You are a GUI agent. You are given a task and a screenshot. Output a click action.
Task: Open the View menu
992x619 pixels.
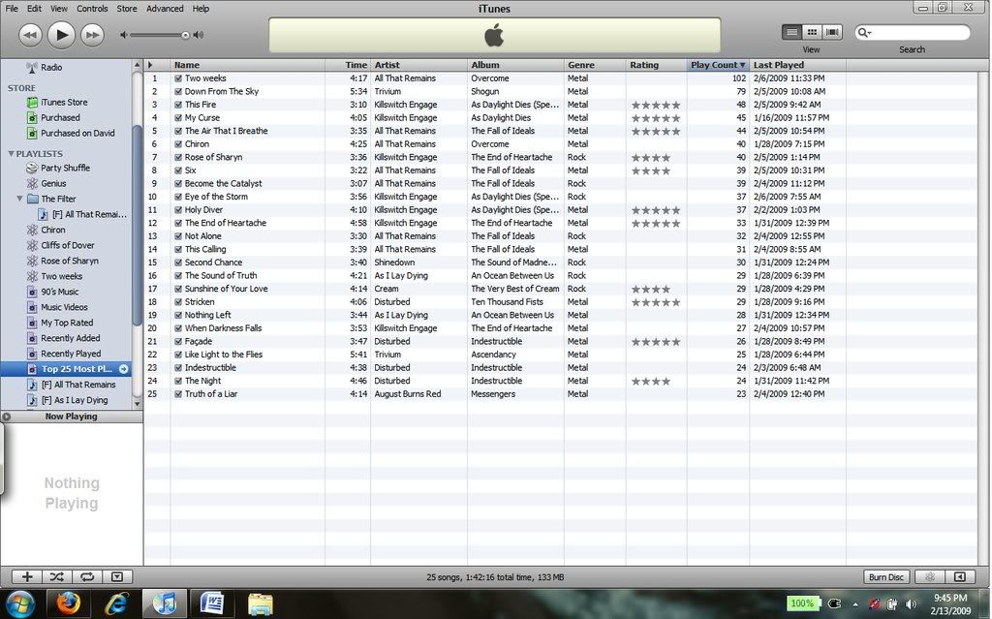59,8
